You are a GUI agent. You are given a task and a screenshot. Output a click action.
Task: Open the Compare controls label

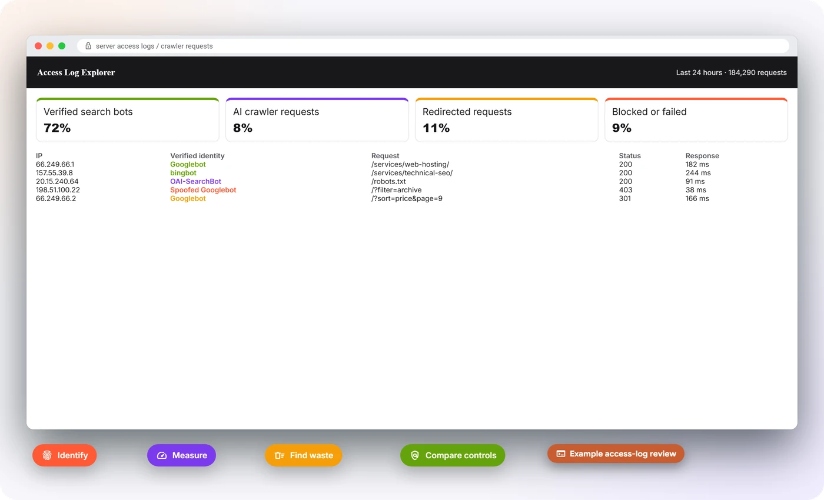point(461,455)
